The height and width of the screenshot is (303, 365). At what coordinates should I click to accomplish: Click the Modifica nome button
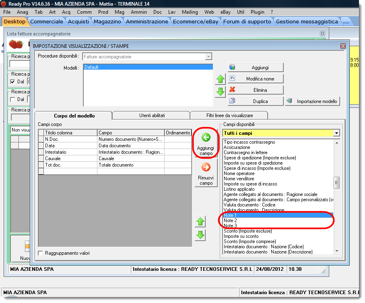(256, 78)
